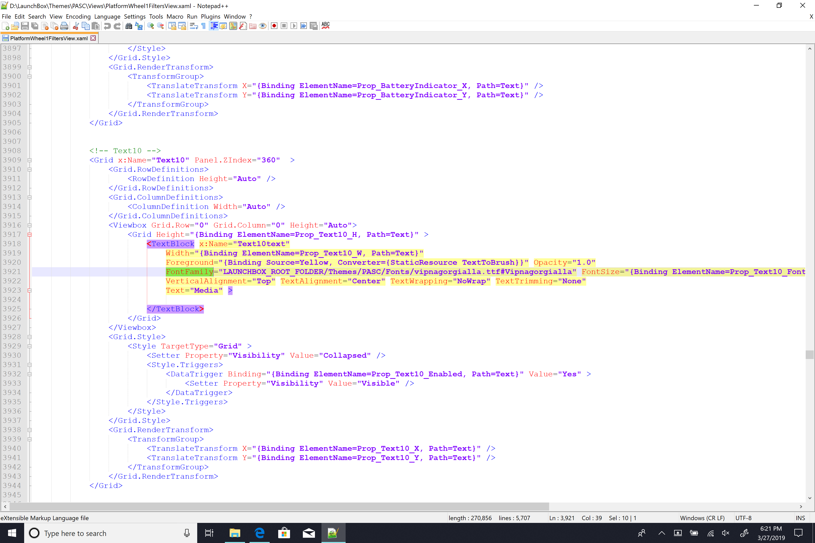Click the horizontal scrollbar thumb

pos(279,507)
